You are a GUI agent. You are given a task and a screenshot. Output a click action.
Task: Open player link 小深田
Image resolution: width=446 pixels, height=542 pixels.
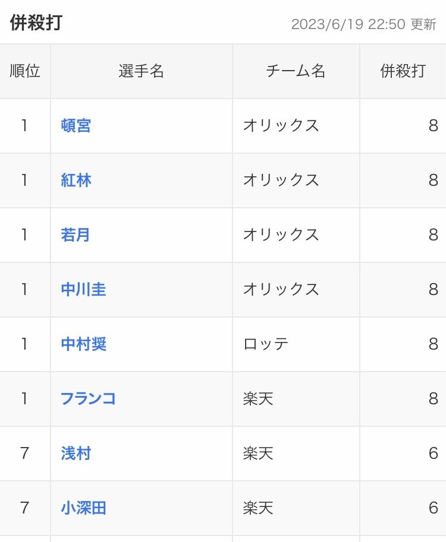[x=83, y=508]
